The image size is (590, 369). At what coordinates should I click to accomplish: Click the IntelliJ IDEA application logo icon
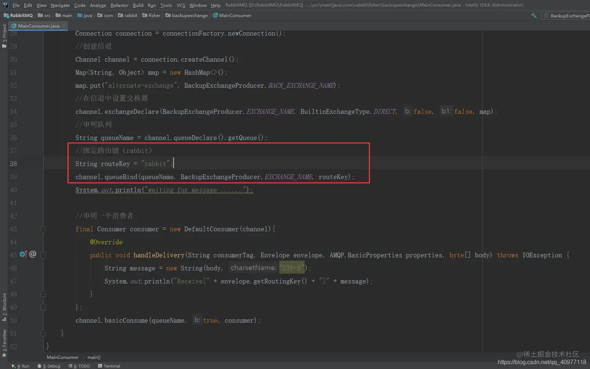pyautogui.click(x=5, y=5)
